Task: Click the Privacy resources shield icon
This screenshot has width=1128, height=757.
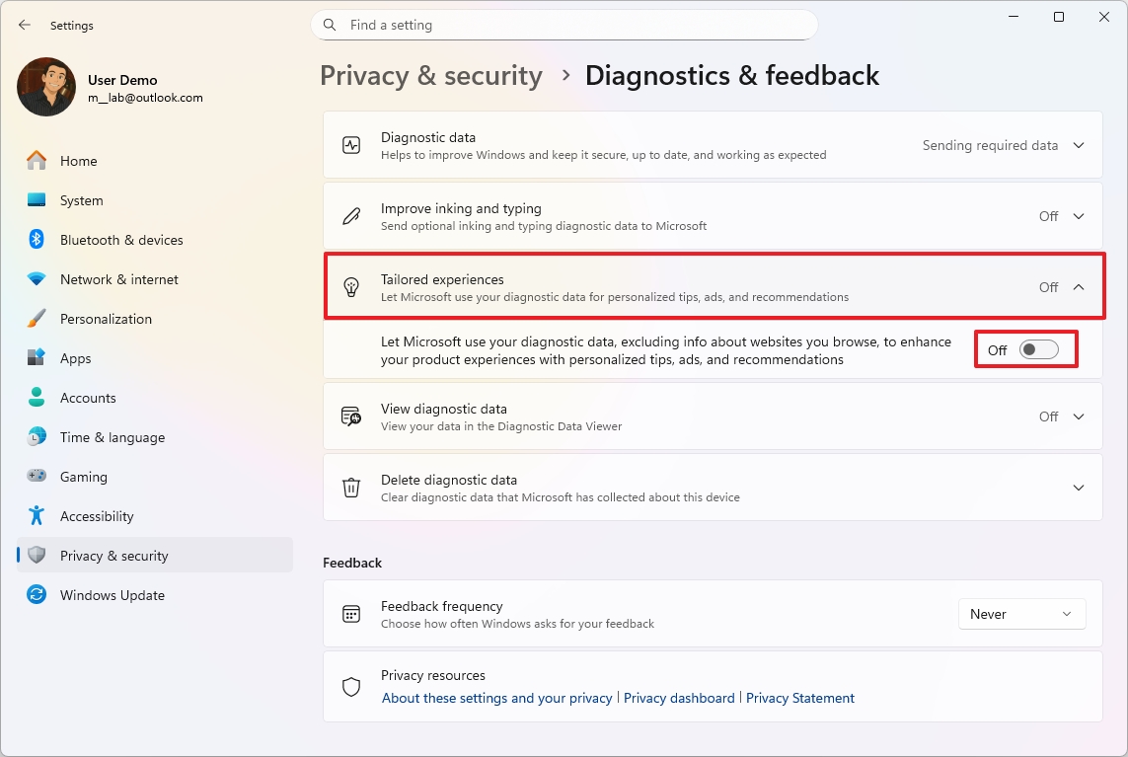Action: [350, 686]
